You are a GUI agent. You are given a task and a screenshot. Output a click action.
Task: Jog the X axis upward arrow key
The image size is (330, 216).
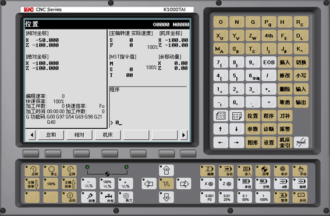(x=166, y=170)
